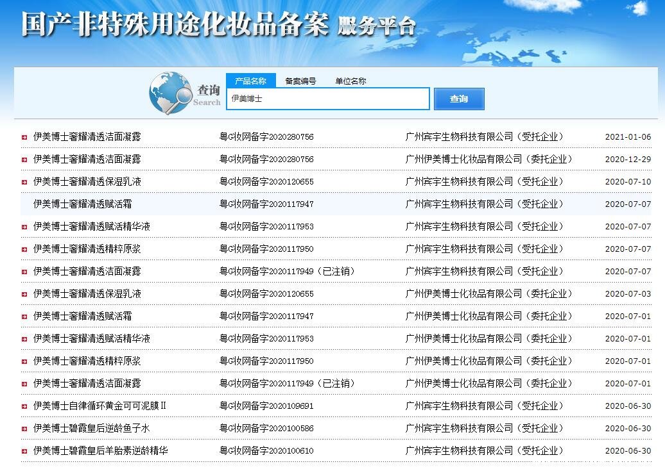Screen dimensions: 665x469
Task: Click red bullet beside 黄金可可泥膜Ⅱ row
Action: 24,406
